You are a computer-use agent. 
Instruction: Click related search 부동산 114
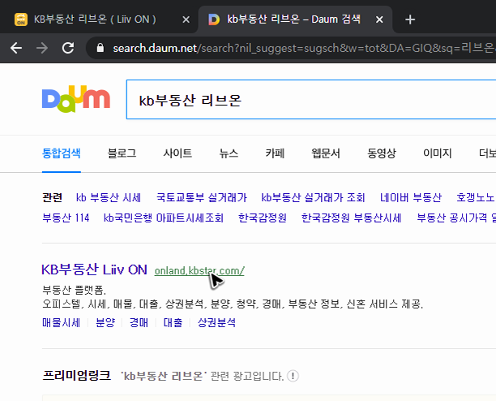click(x=66, y=218)
